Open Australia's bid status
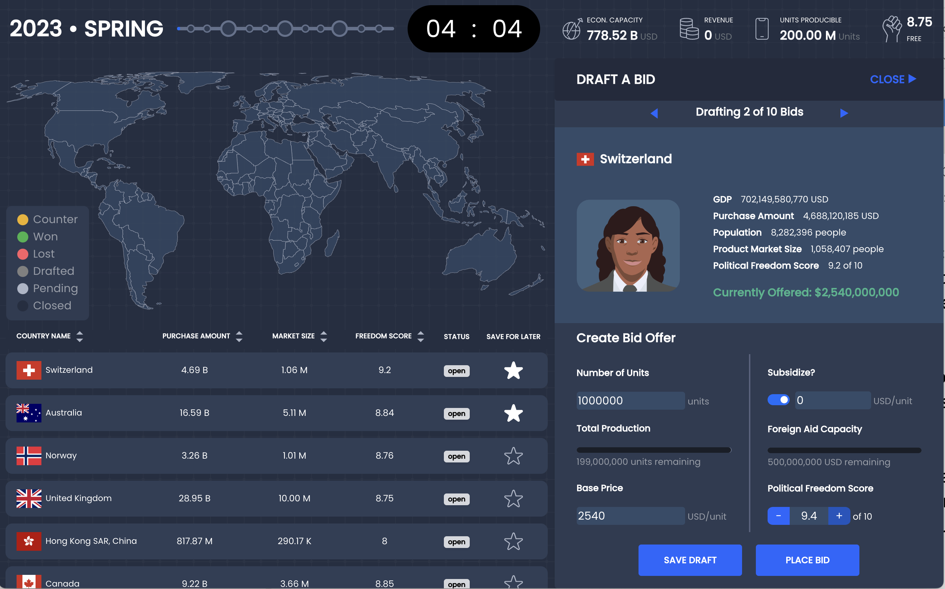 pyautogui.click(x=456, y=413)
